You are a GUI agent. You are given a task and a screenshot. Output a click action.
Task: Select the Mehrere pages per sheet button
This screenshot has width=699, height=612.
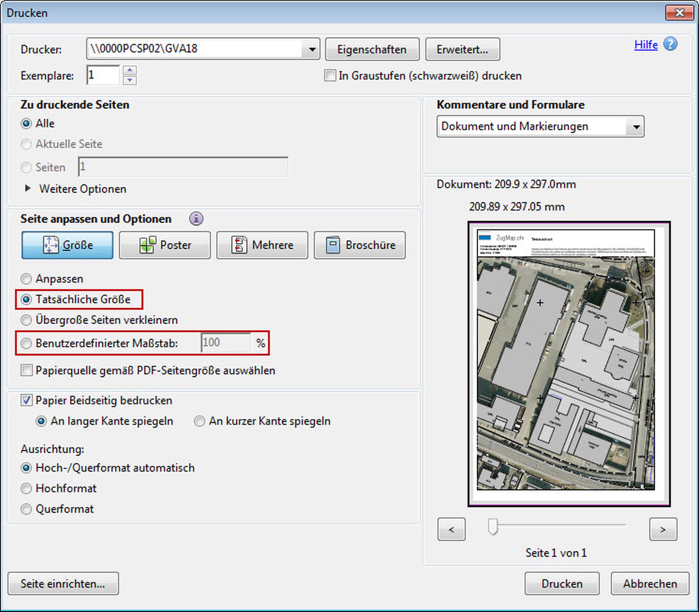[262, 245]
